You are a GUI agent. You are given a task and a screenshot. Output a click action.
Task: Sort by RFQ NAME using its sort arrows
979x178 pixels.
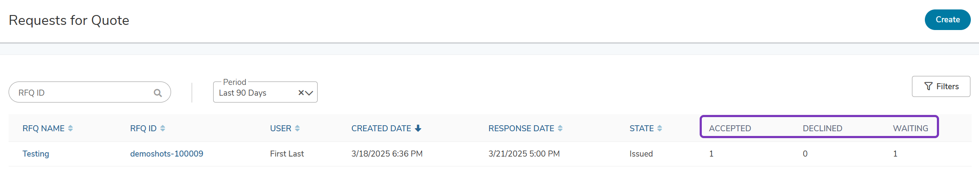(70, 128)
